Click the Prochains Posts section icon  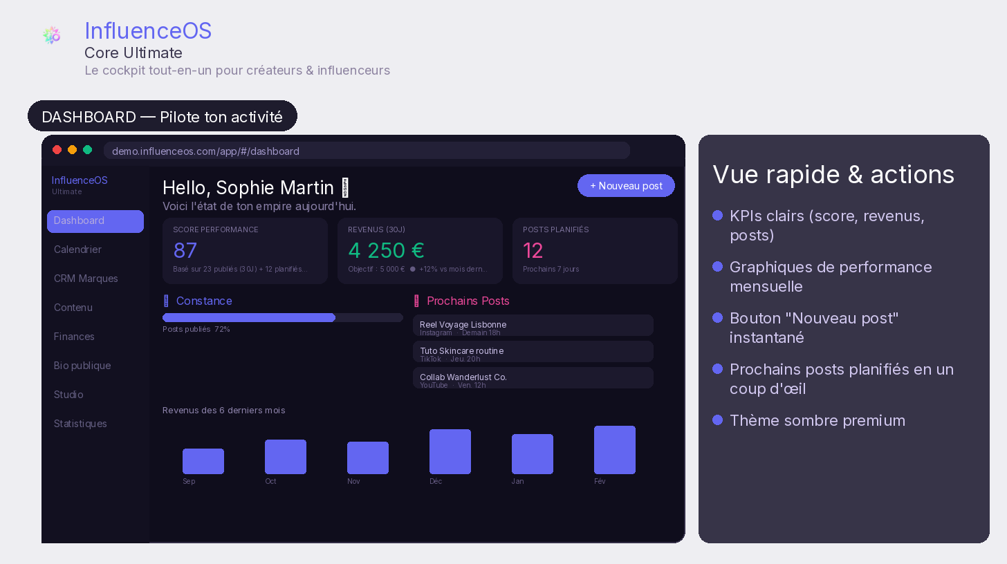(x=416, y=301)
